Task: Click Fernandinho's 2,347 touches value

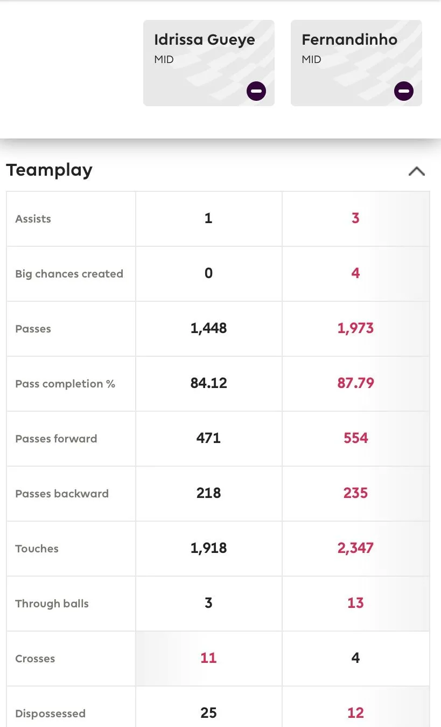Action: point(355,548)
